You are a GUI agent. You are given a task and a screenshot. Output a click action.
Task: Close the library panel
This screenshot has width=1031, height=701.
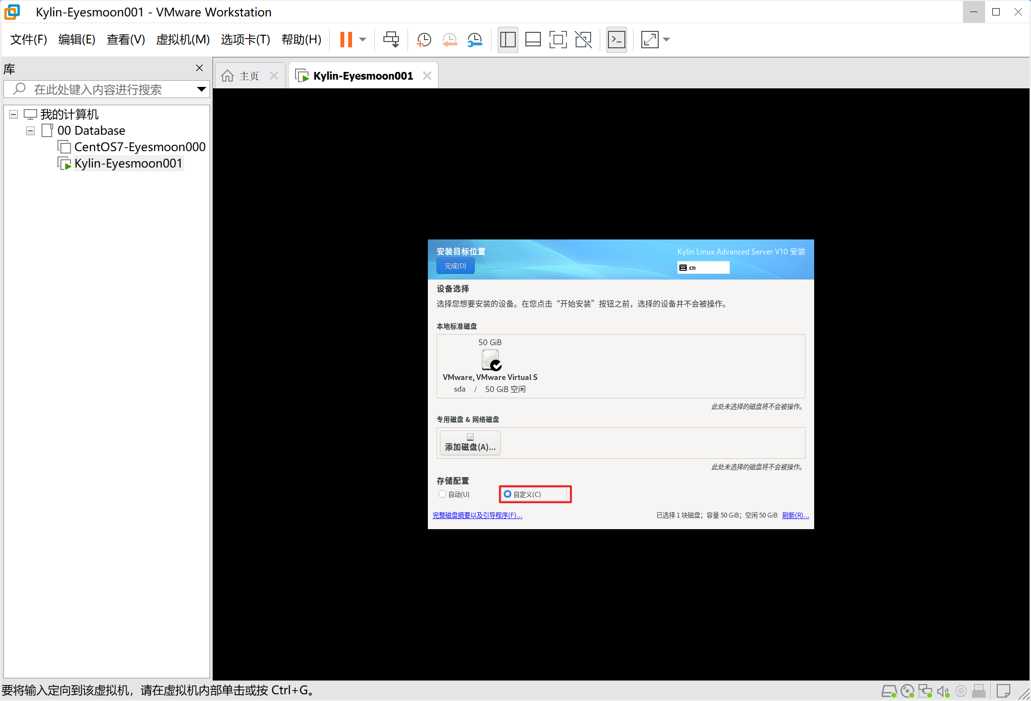199,68
